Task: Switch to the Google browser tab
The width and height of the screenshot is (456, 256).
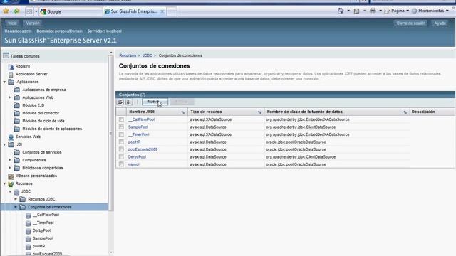Action: click(71, 11)
